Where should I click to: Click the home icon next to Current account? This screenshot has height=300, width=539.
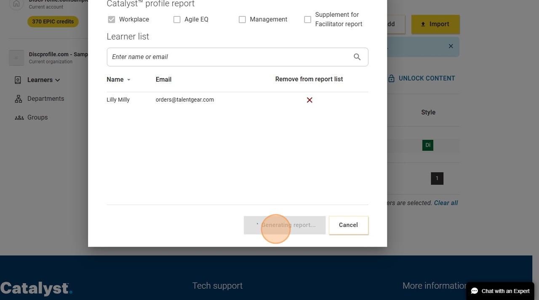16,4
